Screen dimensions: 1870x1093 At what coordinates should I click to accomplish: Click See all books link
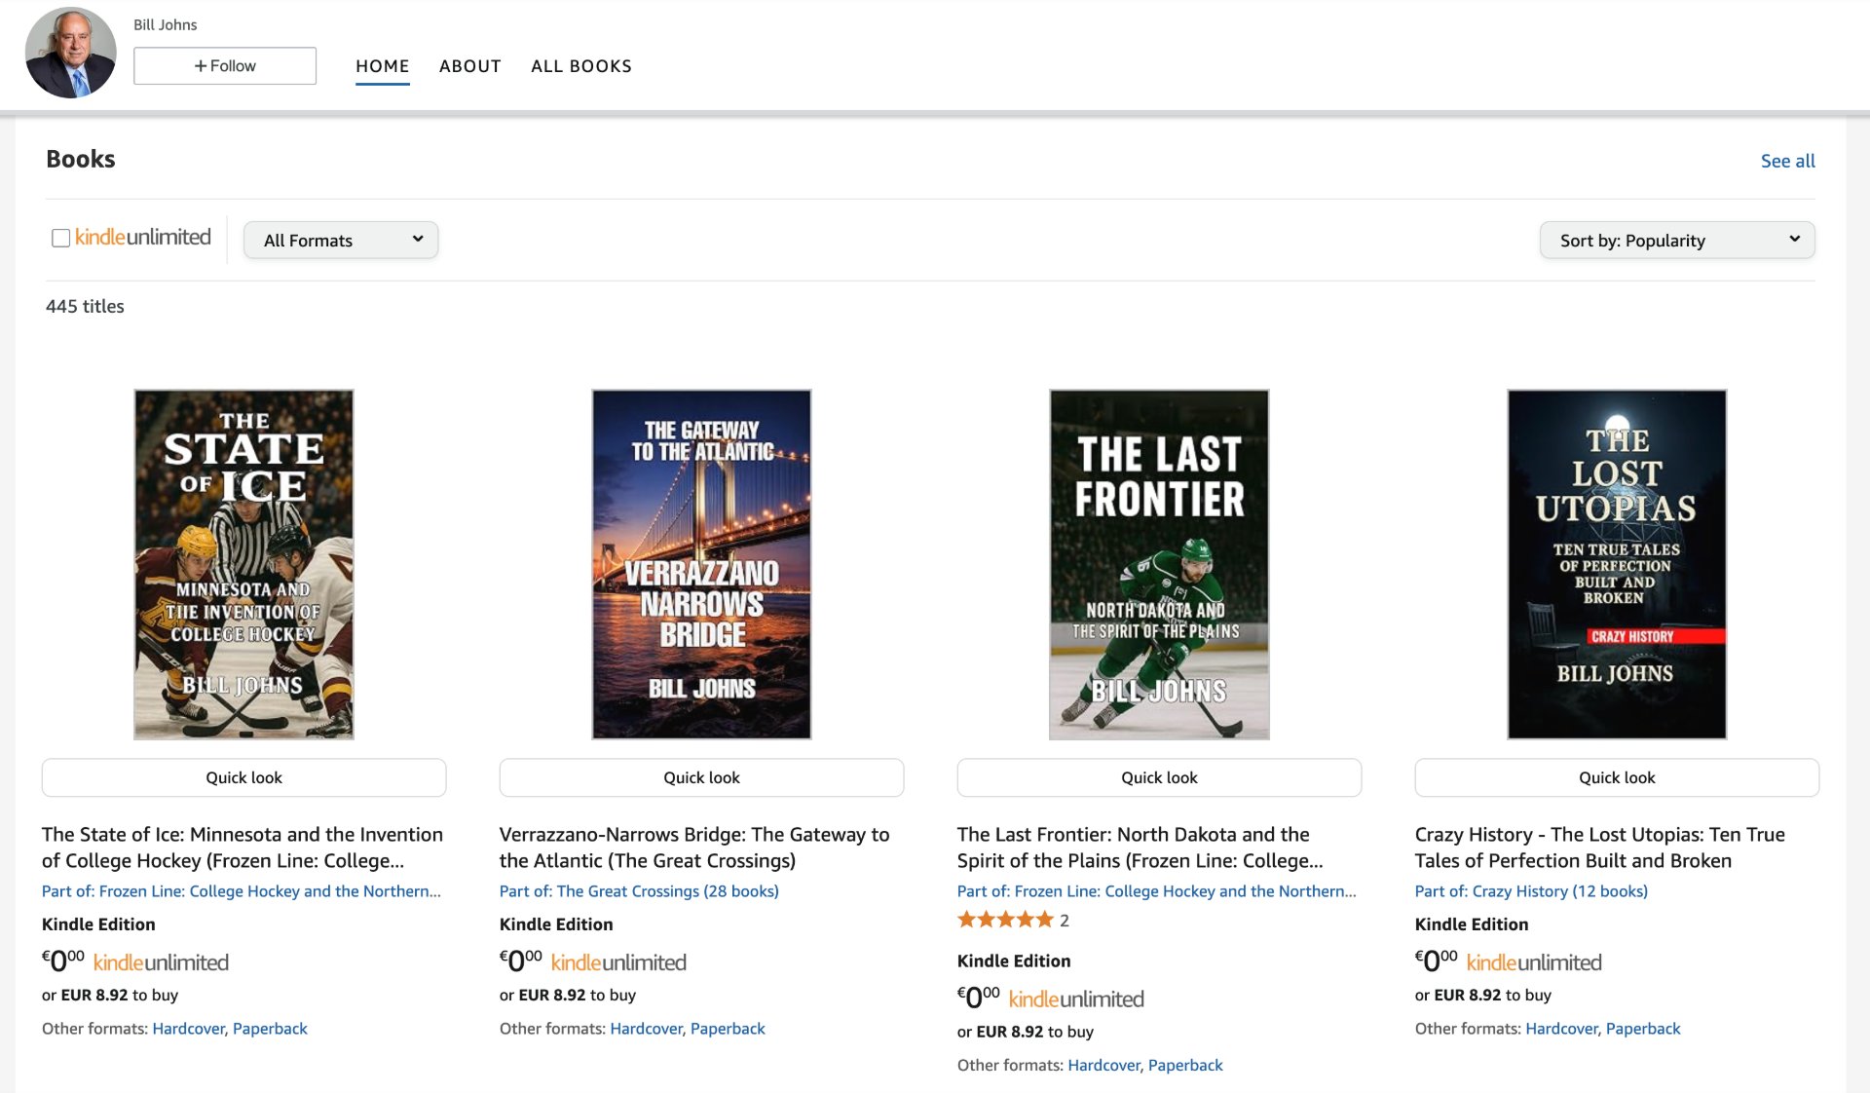click(1787, 161)
